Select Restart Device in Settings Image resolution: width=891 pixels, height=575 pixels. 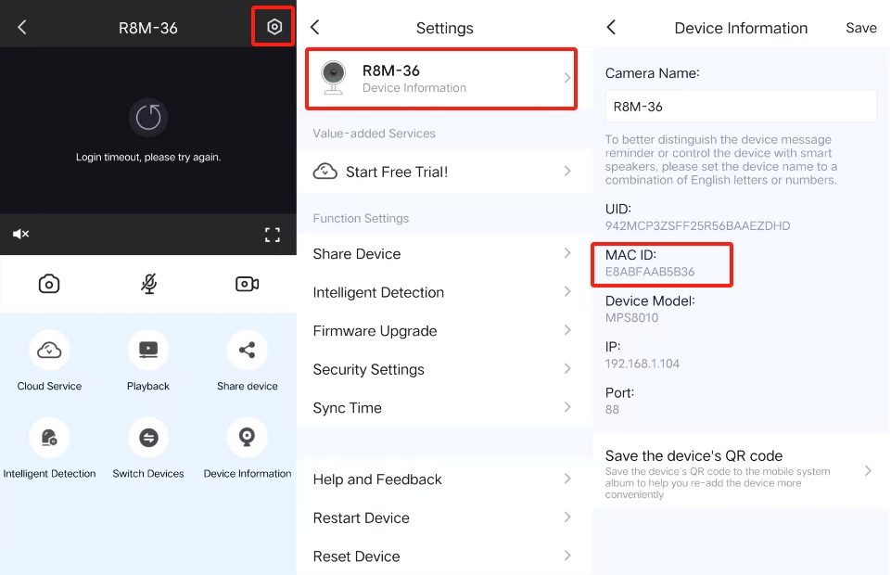pos(362,518)
